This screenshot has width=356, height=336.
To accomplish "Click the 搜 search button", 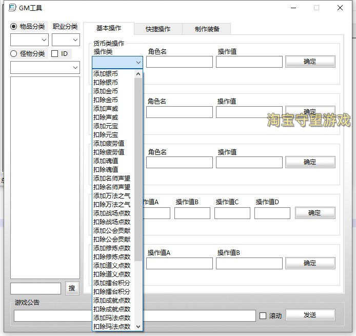I will (x=72, y=288).
